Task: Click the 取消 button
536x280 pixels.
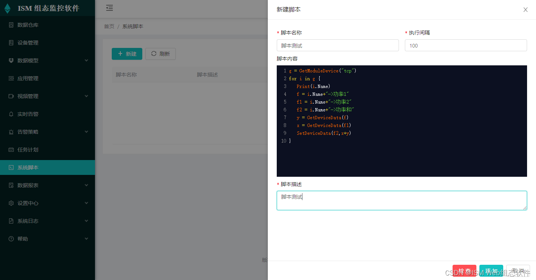Action: [518, 271]
